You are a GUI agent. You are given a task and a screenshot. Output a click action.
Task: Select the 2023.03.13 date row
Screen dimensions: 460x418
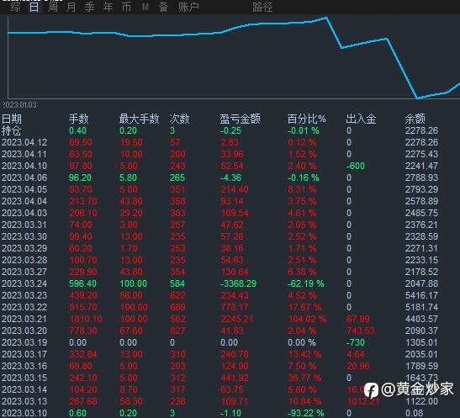pos(24,401)
